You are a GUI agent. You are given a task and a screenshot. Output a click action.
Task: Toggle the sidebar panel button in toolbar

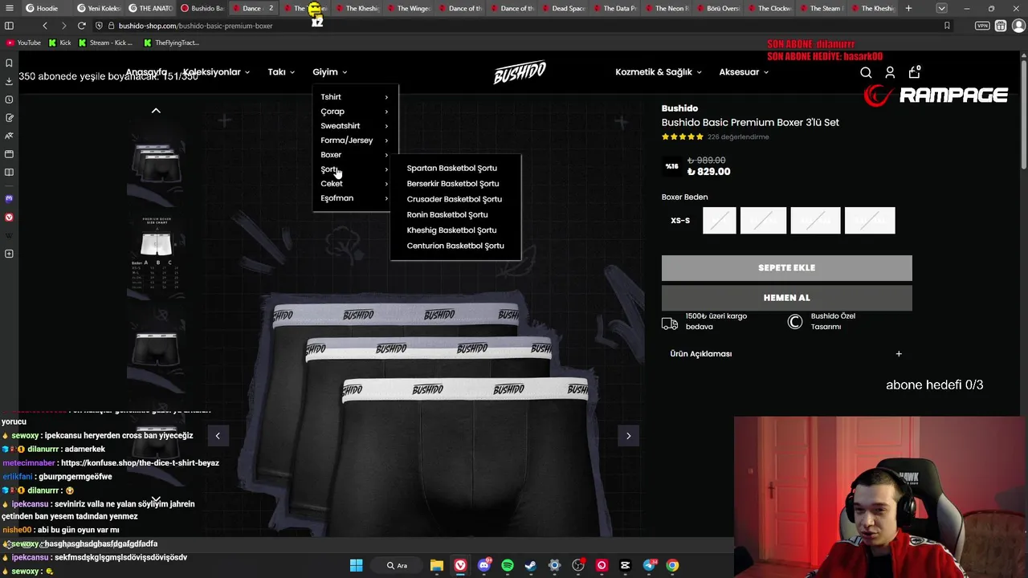point(9,26)
